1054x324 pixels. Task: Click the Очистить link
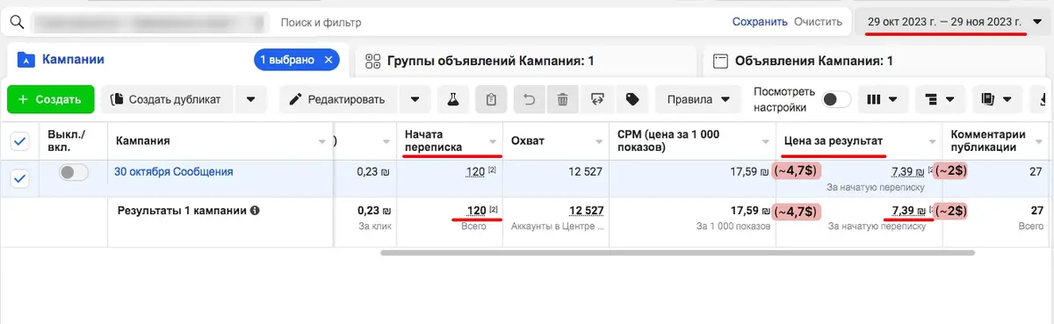click(818, 22)
